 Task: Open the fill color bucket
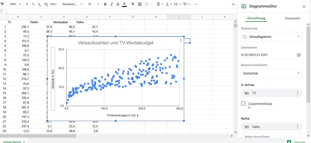[133, 4]
